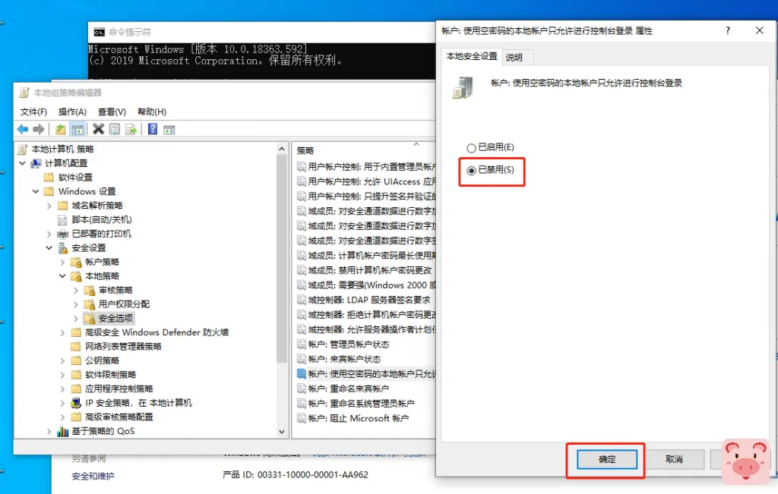Collapse the Windows 设置 tree node
This screenshot has width=778, height=494.
coord(35,191)
